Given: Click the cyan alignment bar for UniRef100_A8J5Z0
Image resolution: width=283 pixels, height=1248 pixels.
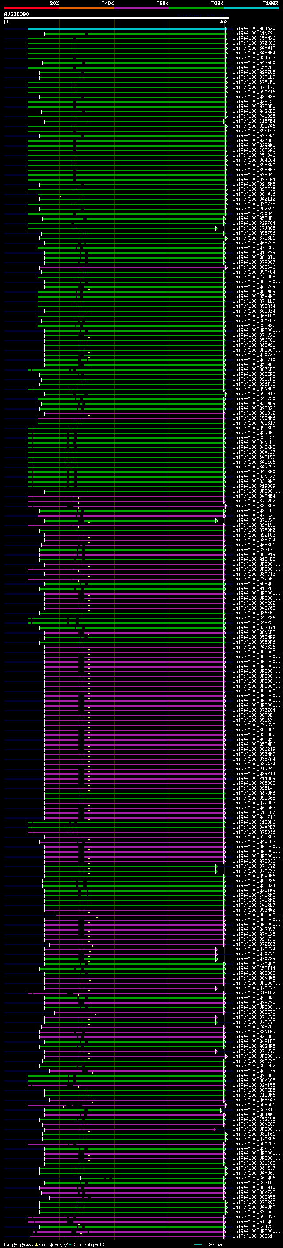Looking at the screenshot, I should 127,29.
